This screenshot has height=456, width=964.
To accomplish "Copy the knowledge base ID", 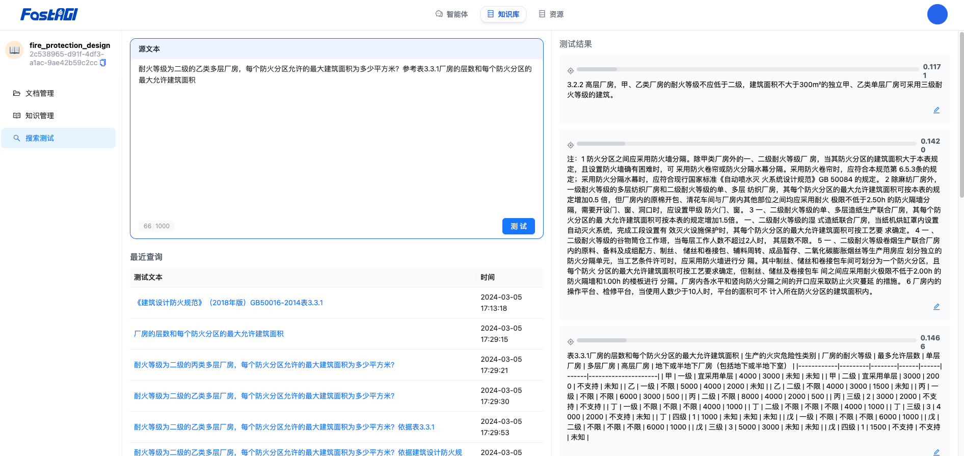I will click(x=103, y=63).
